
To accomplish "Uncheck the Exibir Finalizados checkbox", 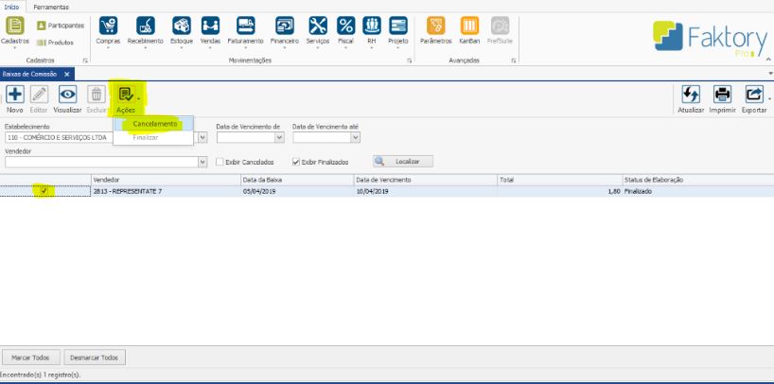I will click(x=297, y=162).
